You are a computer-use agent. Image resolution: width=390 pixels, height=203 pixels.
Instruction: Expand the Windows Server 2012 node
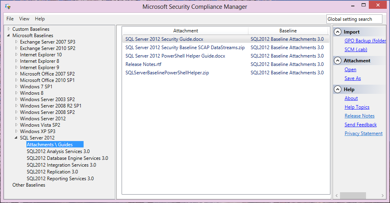click(16, 119)
